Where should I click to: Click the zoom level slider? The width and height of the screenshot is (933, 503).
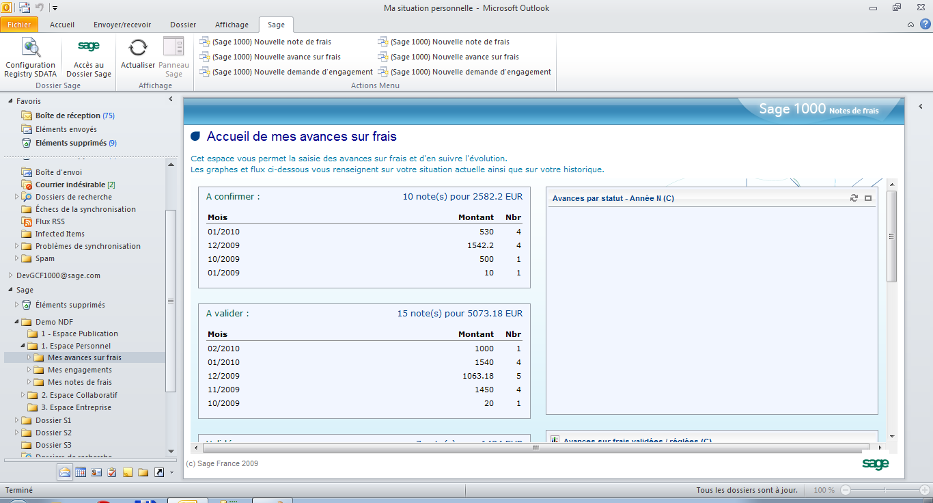885,490
